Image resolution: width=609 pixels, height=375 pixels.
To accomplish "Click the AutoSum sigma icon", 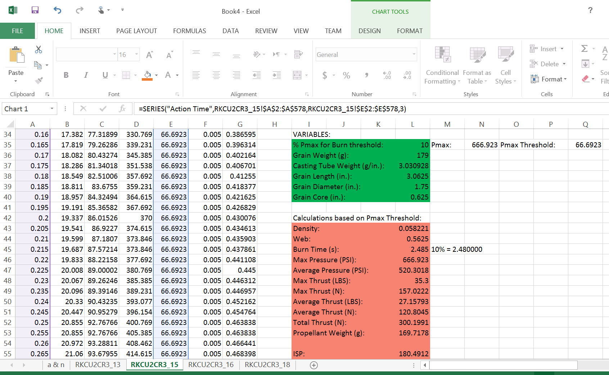I will point(584,48).
